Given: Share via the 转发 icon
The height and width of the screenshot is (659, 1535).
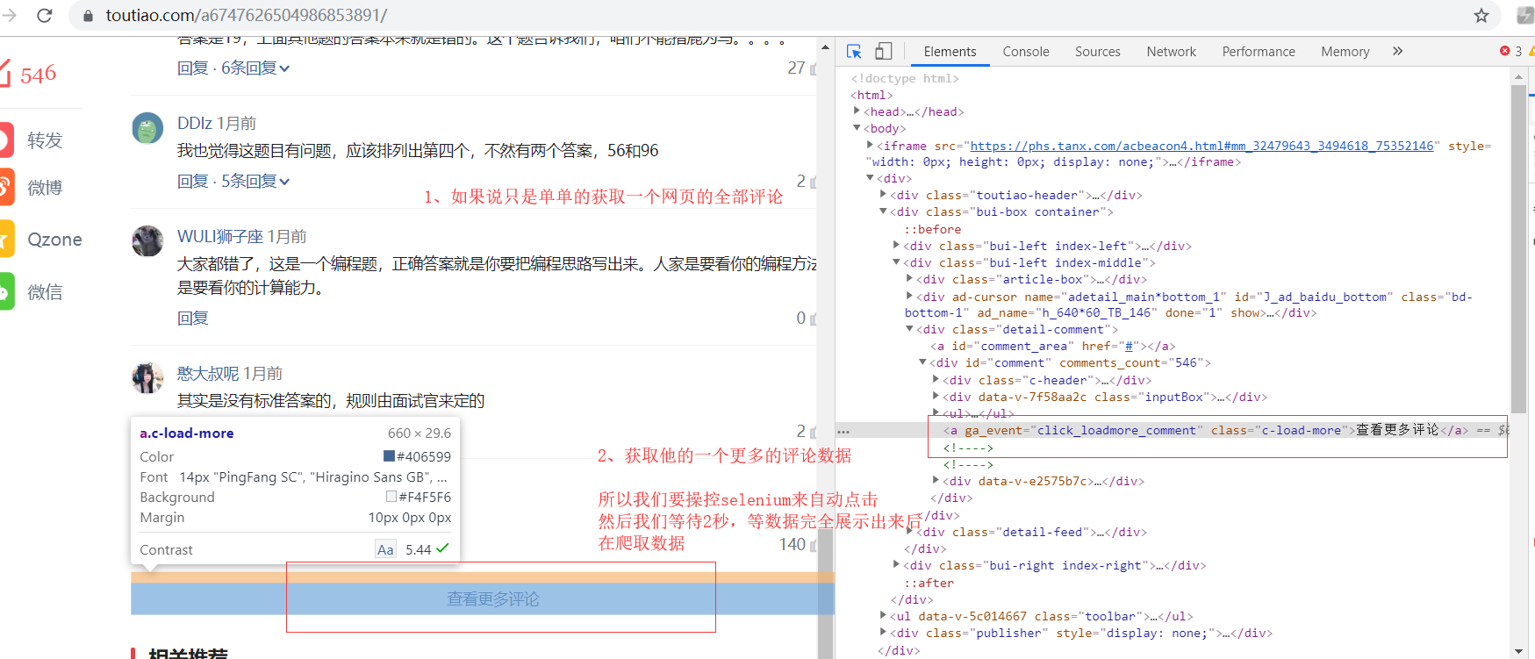Looking at the screenshot, I should [x=6, y=140].
